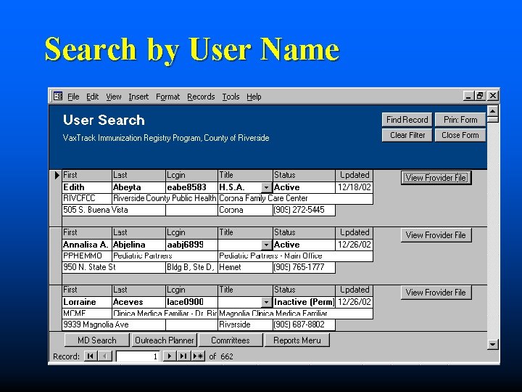Click status field of Edith Abeyta
Image resolution: width=522 pixels, height=392 pixels.
tap(304, 188)
